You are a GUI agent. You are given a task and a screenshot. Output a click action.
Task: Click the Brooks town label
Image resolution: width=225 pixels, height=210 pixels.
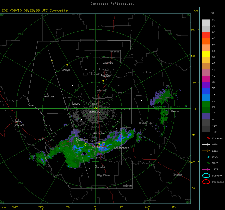tap(178, 175)
